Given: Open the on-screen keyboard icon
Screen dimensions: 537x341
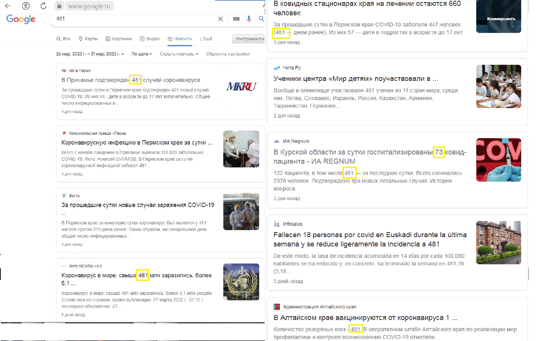Looking at the screenshot, I should click(236, 19).
